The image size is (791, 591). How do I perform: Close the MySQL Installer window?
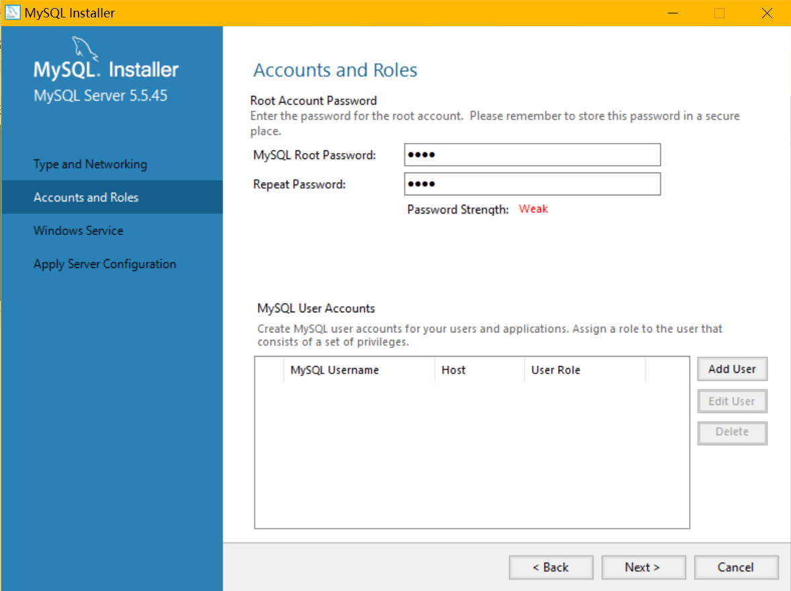tap(767, 13)
